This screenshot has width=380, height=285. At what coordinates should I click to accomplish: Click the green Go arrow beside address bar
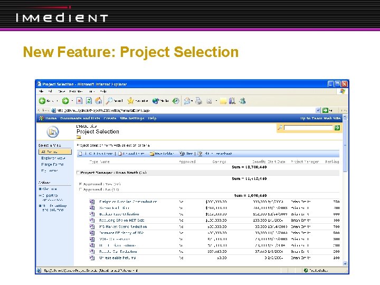coord(325,110)
